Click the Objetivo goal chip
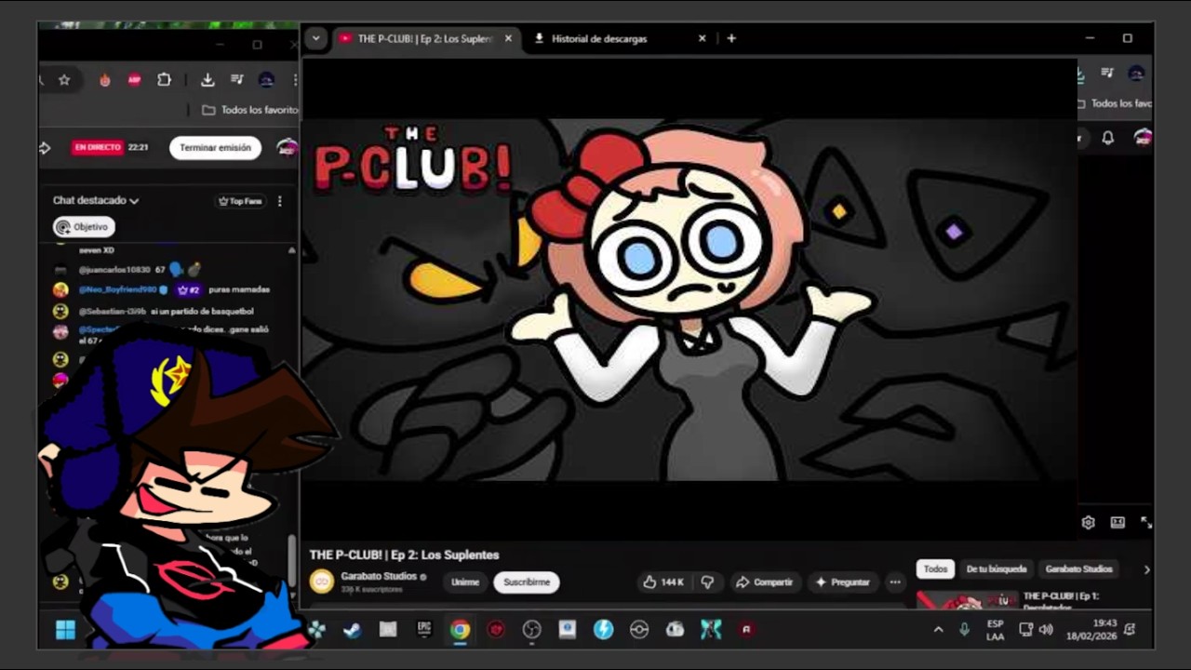This screenshot has width=1191, height=670. tap(84, 227)
